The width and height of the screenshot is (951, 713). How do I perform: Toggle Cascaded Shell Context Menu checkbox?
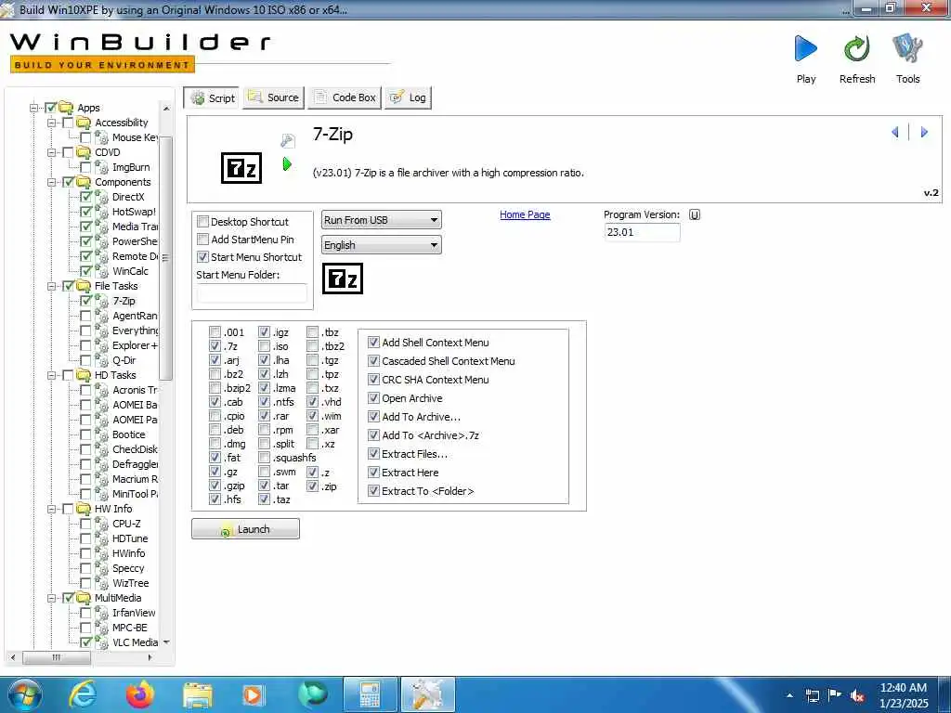tap(373, 361)
